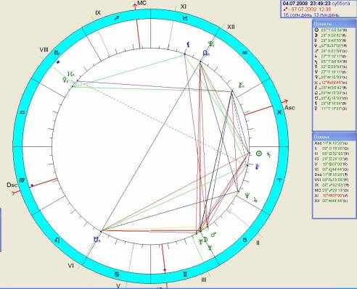Image resolution: width=357 pixels, height=289 pixels.
Task: Select the Sagittarius sign on the zodiac ring
Action: [x=117, y=18]
